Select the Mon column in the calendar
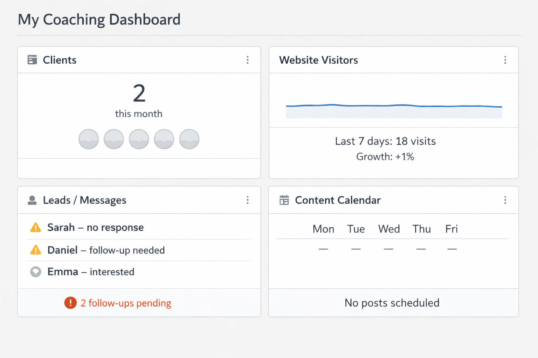This screenshot has height=358, width=538. tap(323, 229)
